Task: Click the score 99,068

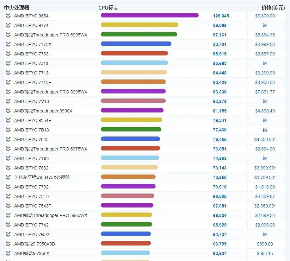Action: coord(220,25)
